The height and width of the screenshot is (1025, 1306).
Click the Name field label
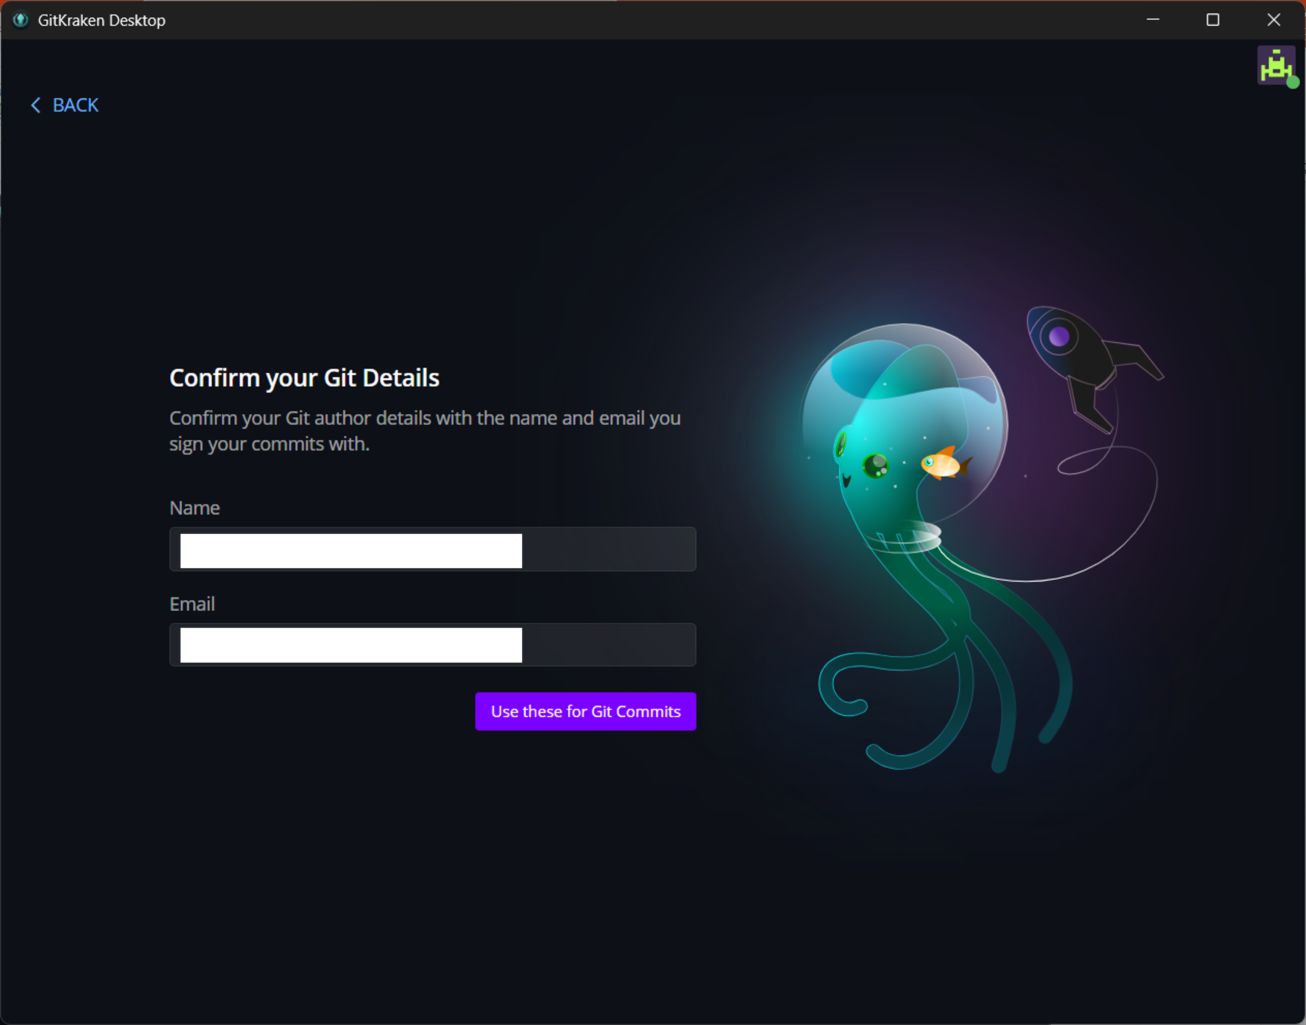194,508
